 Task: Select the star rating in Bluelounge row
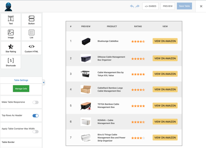[x=138, y=41]
